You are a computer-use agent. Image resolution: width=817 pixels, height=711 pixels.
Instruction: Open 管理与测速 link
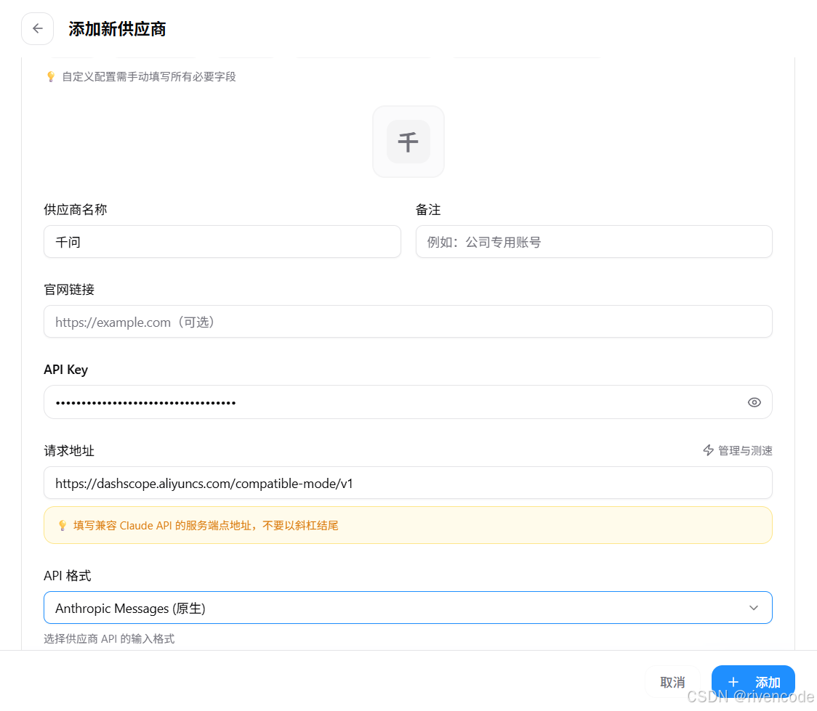pyautogui.click(x=737, y=451)
